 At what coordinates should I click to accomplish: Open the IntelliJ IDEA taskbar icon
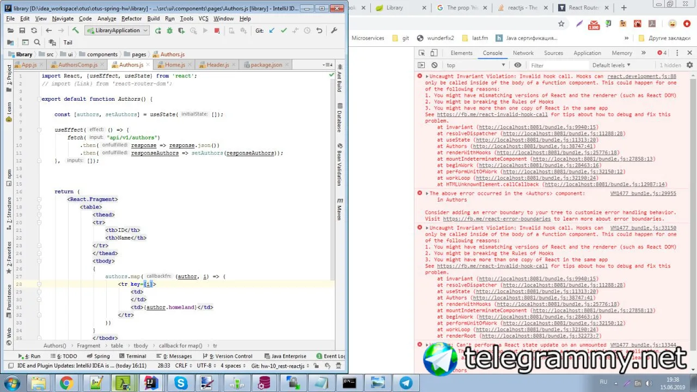[151, 383]
